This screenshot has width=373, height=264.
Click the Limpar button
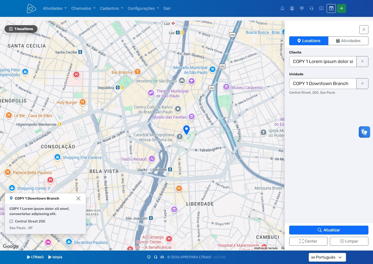(349, 241)
